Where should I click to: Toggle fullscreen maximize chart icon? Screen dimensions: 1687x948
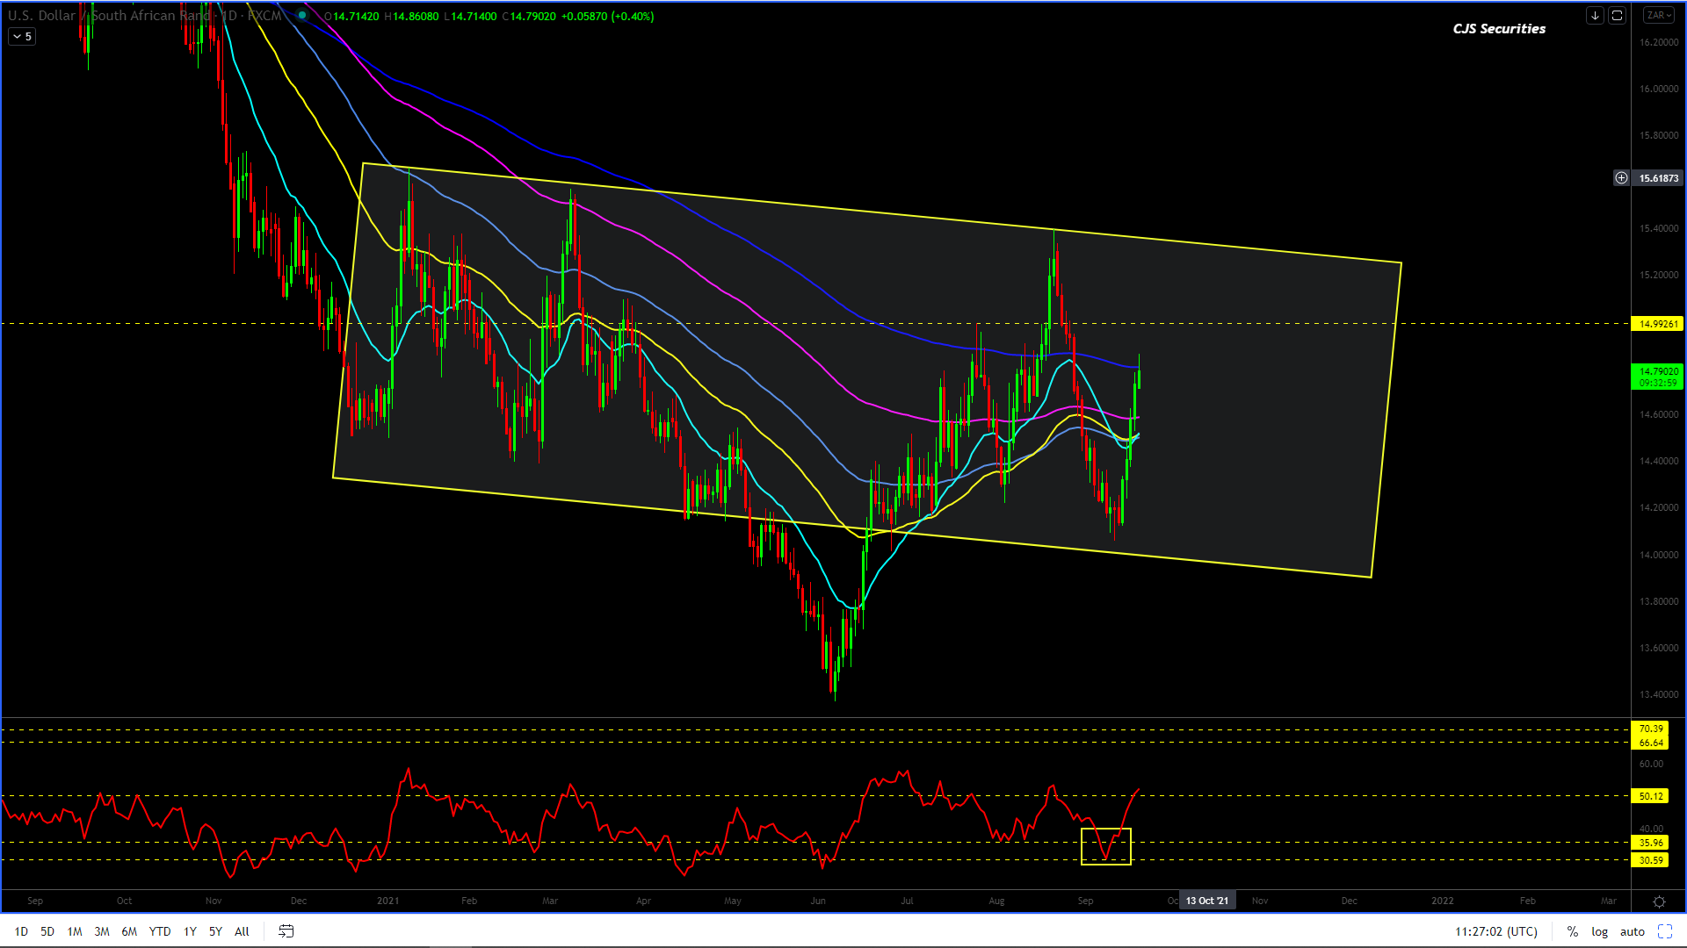pyautogui.click(x=1665, y=931)
